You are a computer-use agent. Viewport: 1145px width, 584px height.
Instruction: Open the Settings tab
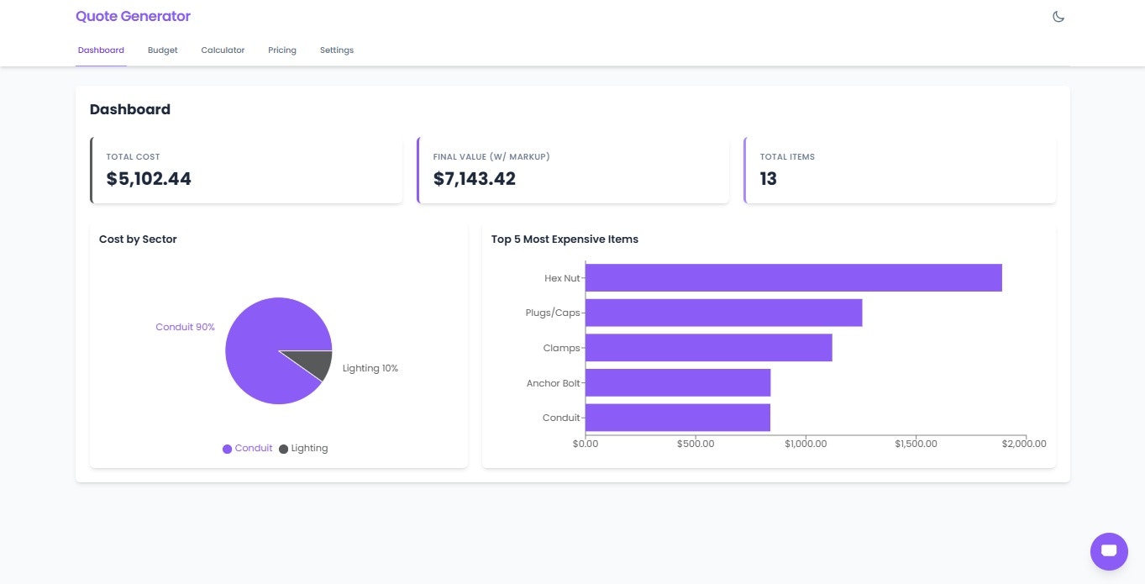336,50
